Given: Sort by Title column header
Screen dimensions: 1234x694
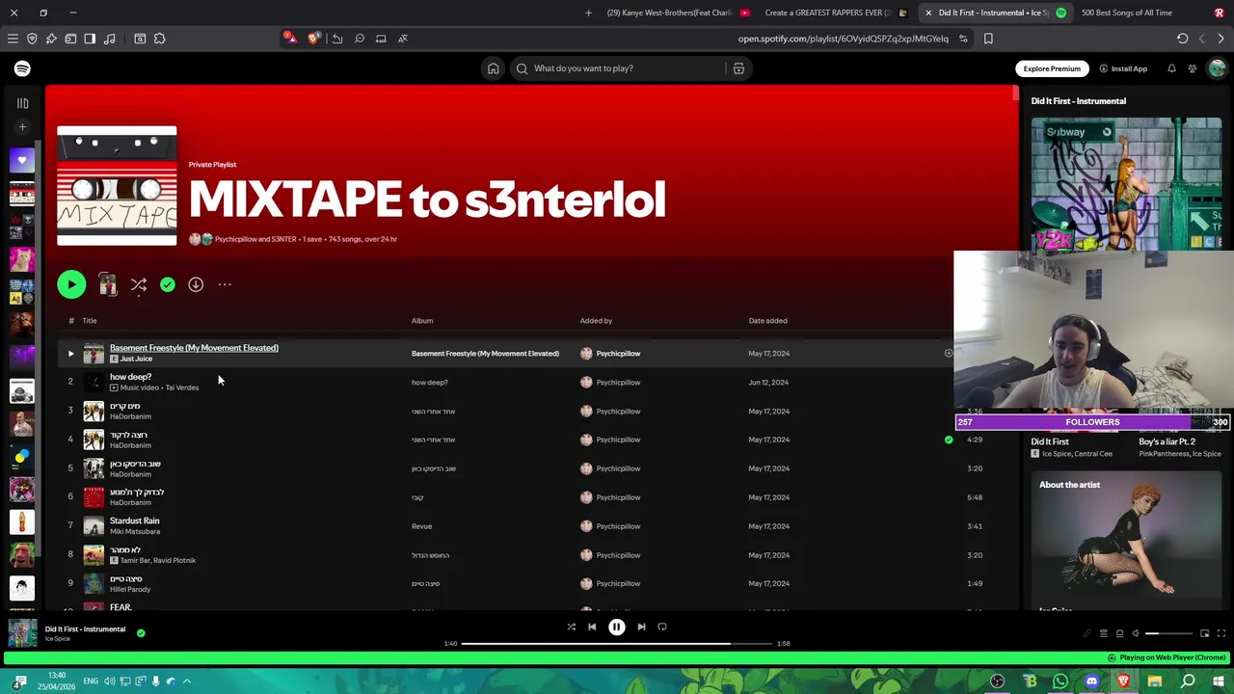Looking at the screenshot, I should (90, 321).
